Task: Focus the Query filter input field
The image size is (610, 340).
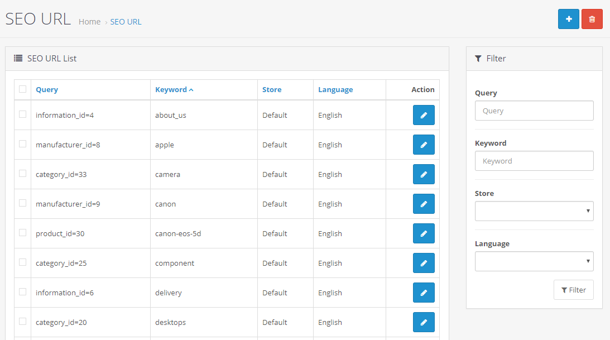Action: (x=534, y=111)
